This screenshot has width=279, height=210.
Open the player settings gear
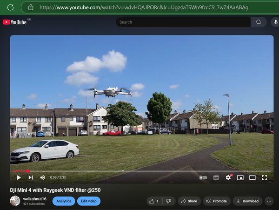(228, 177)
